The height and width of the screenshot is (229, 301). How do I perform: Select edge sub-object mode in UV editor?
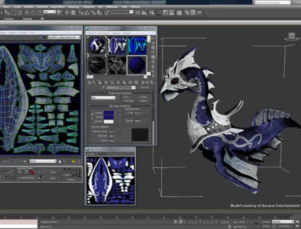(x=26, y=172)
